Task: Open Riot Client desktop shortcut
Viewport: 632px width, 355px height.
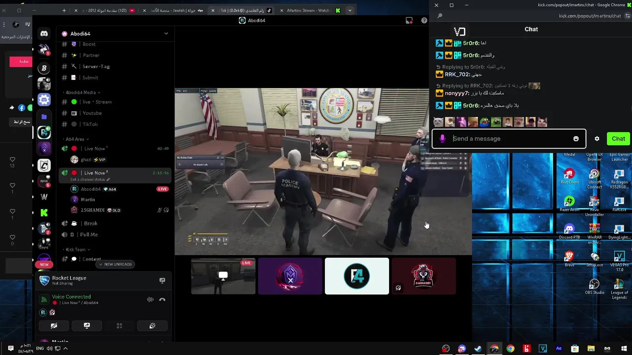Action: [569, 177]
